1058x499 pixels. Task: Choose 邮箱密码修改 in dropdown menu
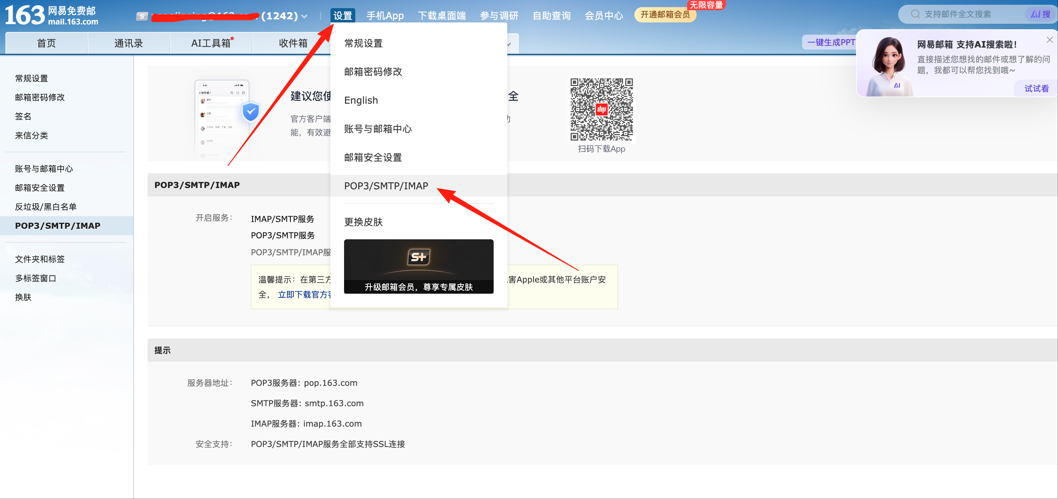[419, 72]
